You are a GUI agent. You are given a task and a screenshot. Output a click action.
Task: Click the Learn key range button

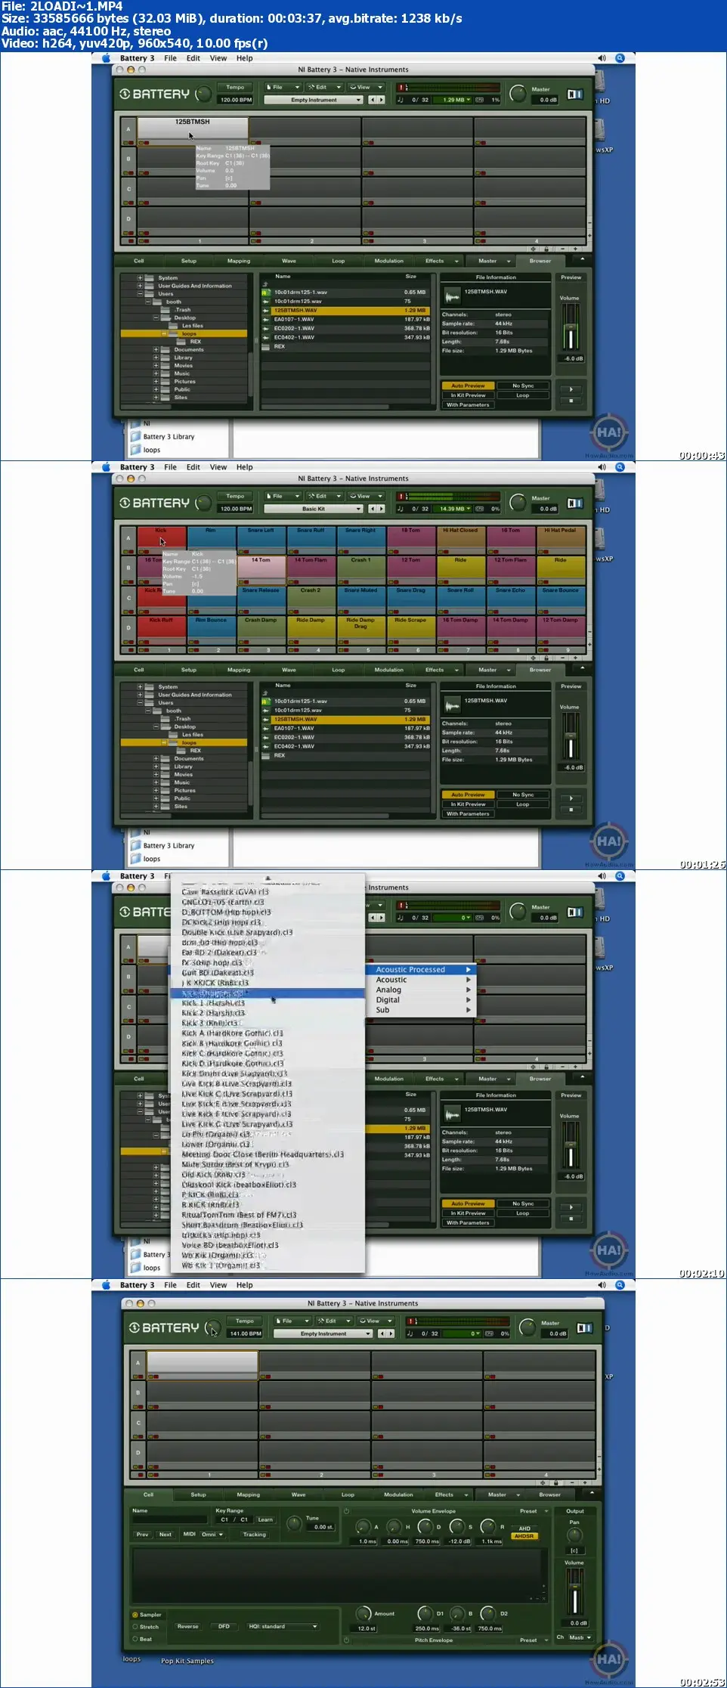265,1519
